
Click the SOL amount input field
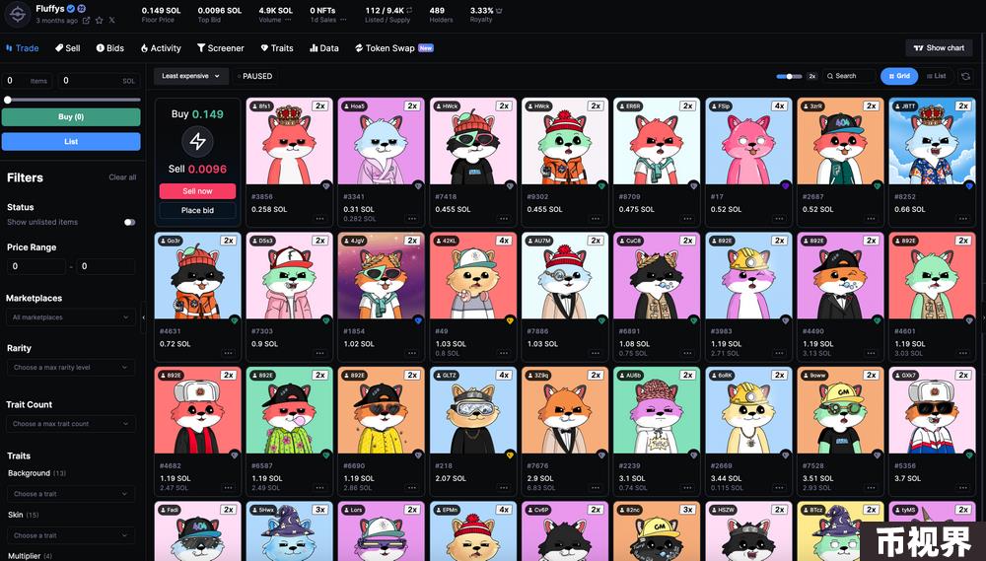click(100, 81)
